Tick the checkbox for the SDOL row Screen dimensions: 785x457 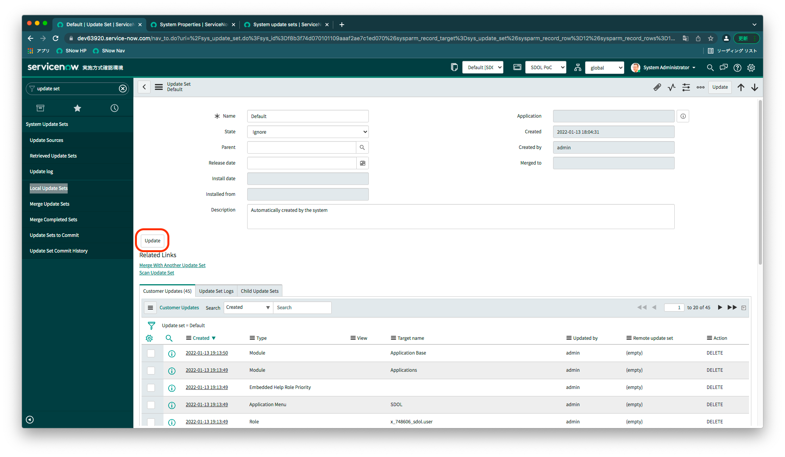(x=151, y=405)
